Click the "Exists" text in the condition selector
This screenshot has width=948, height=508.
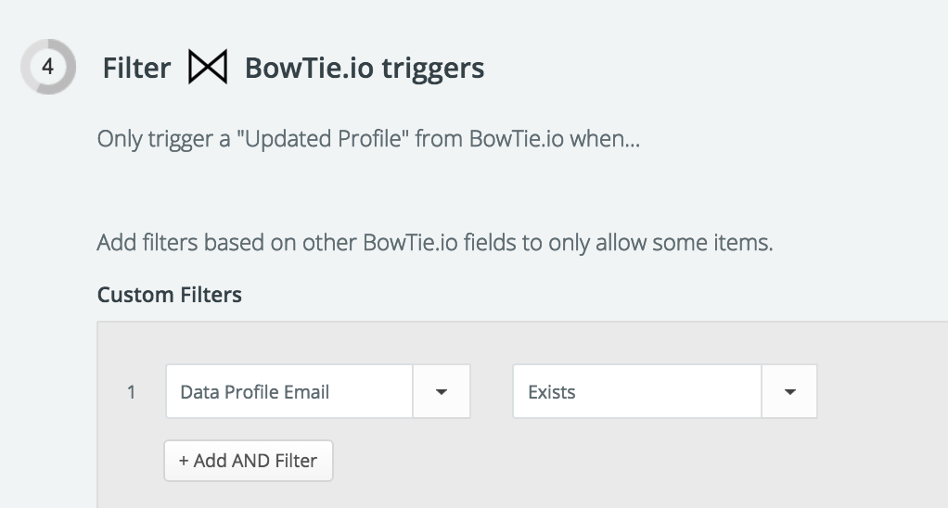(551, 392)
